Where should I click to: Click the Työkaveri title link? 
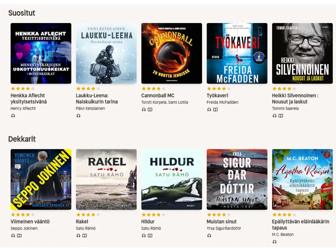click(218, 96)
